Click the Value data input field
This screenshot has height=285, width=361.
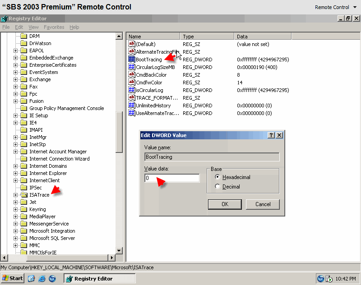click(172, 178)
